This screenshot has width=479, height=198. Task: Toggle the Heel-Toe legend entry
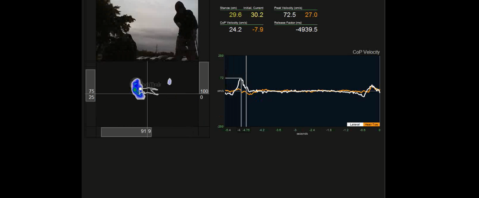pyautogui.click(x=371, y=125)
